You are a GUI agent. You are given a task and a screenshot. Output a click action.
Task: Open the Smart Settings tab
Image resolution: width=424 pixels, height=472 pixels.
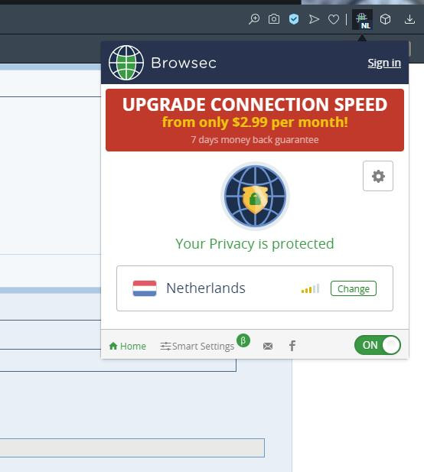click(x=197, y=347)
